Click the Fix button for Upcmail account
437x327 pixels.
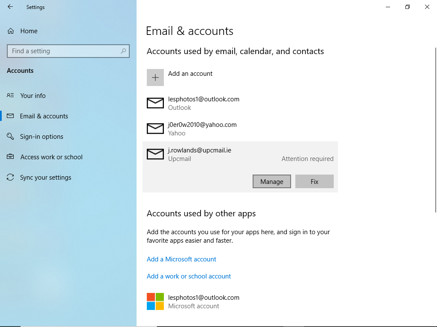315,181
